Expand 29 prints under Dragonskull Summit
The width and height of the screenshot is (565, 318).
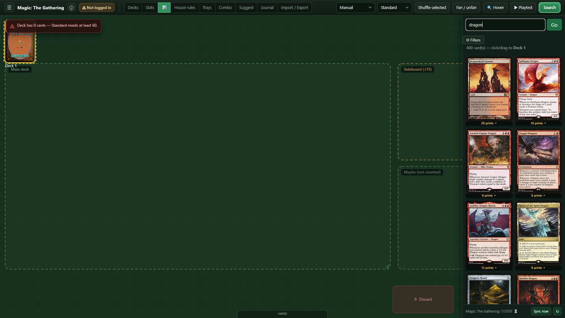[x=489, y=123]
